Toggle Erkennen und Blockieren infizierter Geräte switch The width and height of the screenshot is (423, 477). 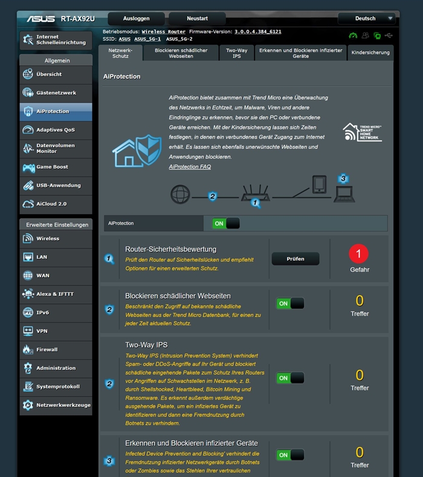coord(290,455)
